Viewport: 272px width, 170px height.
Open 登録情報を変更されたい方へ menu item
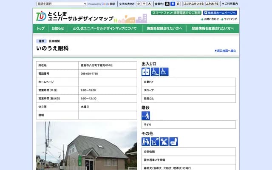point(212,28)
